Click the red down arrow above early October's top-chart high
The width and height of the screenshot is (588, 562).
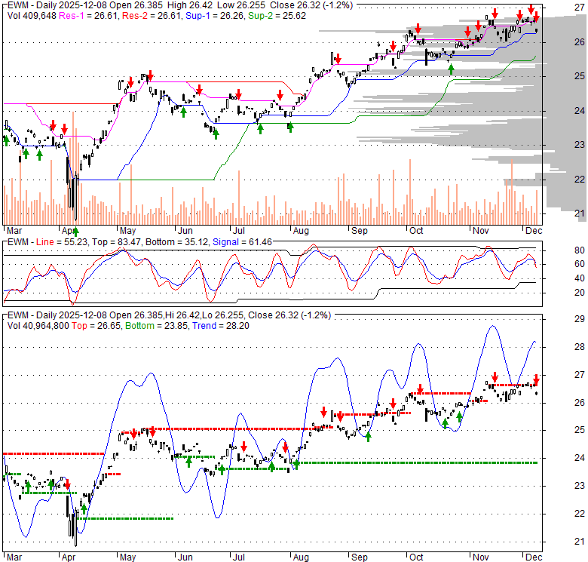coord(418,29)
